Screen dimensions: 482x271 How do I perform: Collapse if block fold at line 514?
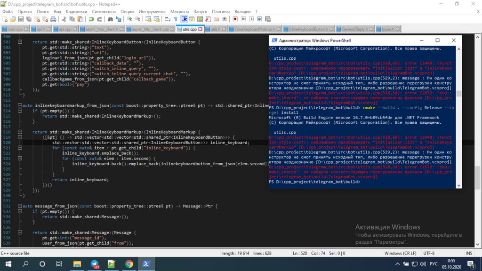tap(20, 111)
